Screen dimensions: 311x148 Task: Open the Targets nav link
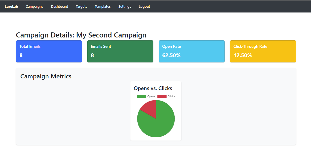coord(81,6)
